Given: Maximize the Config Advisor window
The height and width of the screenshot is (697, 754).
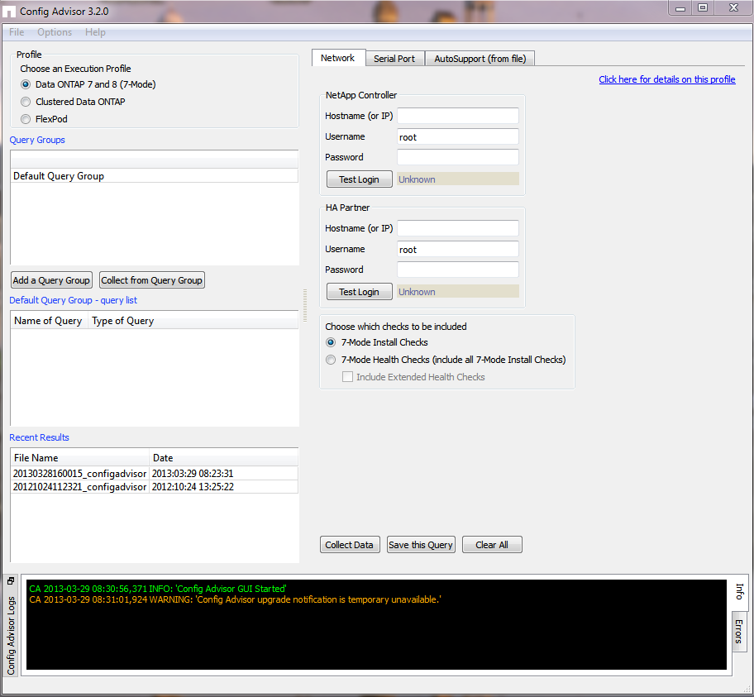Looking at the screenshot, I should click(703, 8).
